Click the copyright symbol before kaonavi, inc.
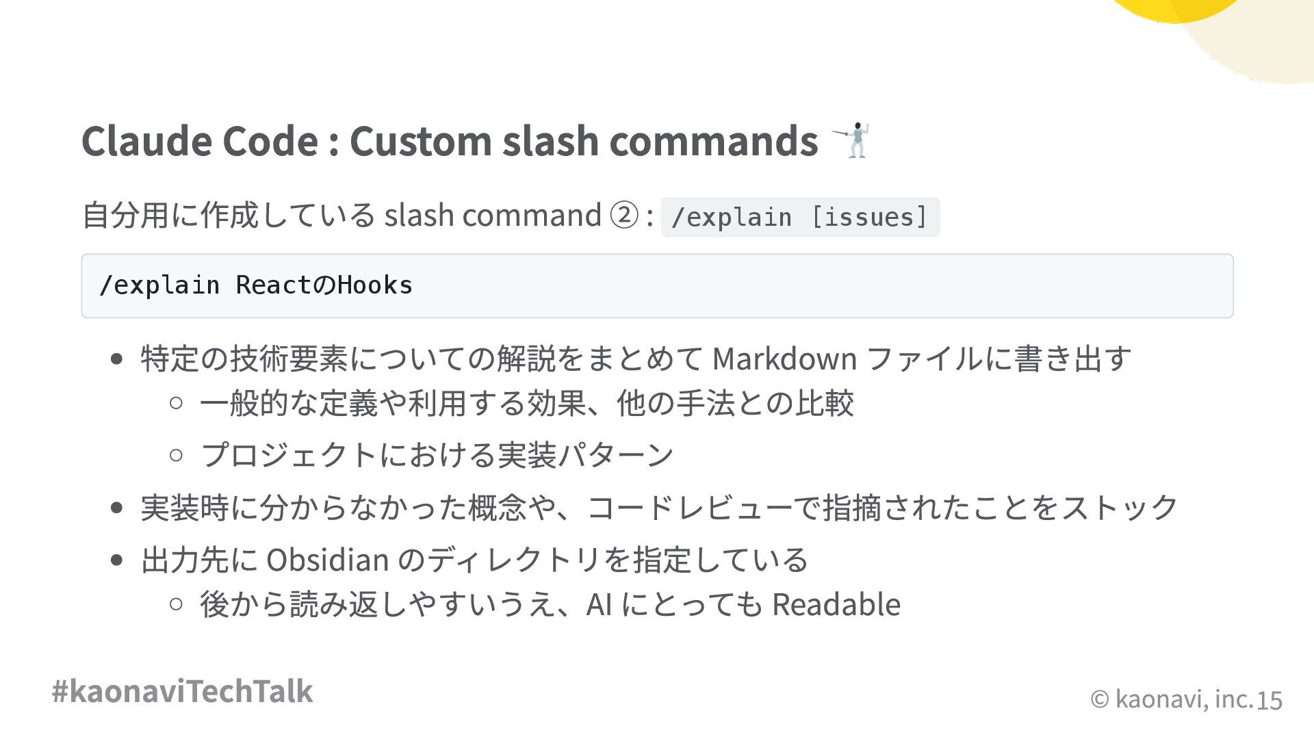The image size is (1314, 739). [x=1099, y=699]
